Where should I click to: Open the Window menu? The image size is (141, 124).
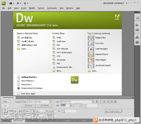pyautogui.click(x=70, y=8)
